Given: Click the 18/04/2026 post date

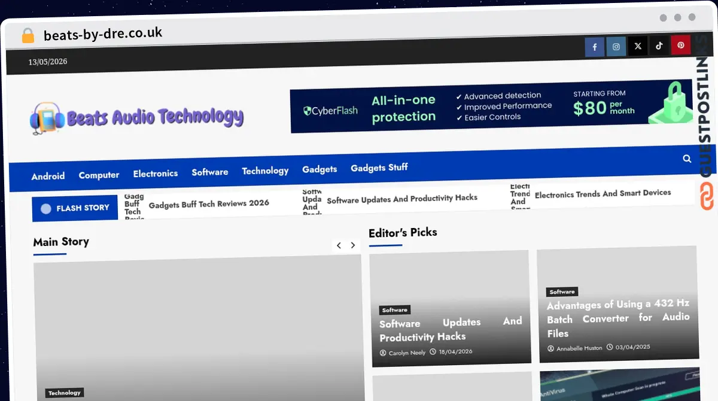Looking at the screenshot, I should (x=451, y=351).
